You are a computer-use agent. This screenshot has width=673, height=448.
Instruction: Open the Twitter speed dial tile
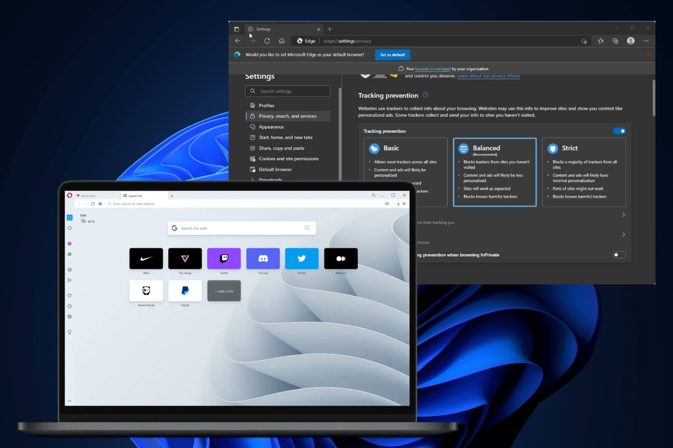click(x=302, y=258)
